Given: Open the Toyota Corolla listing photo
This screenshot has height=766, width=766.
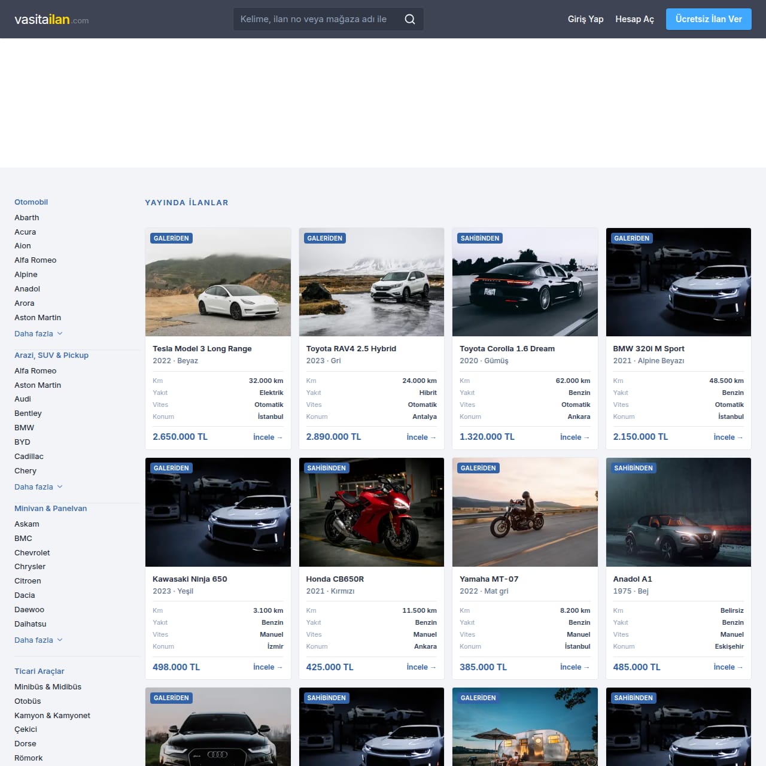Looking at the screenshot, I should click(525, 282).
